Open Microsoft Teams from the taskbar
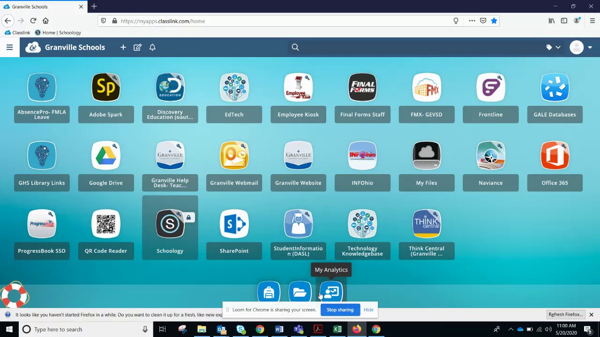Screen dimensions: 600x337 (299, 330)
